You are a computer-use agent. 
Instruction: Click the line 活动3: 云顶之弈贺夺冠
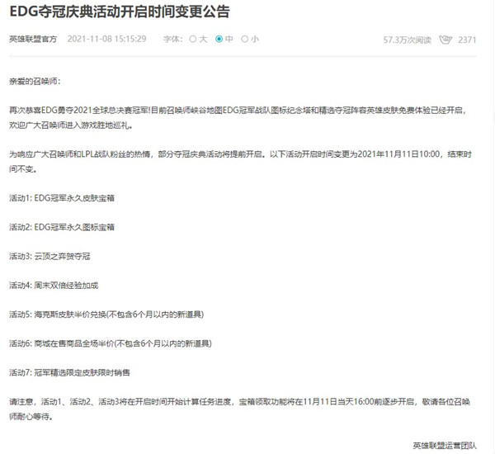49,256
